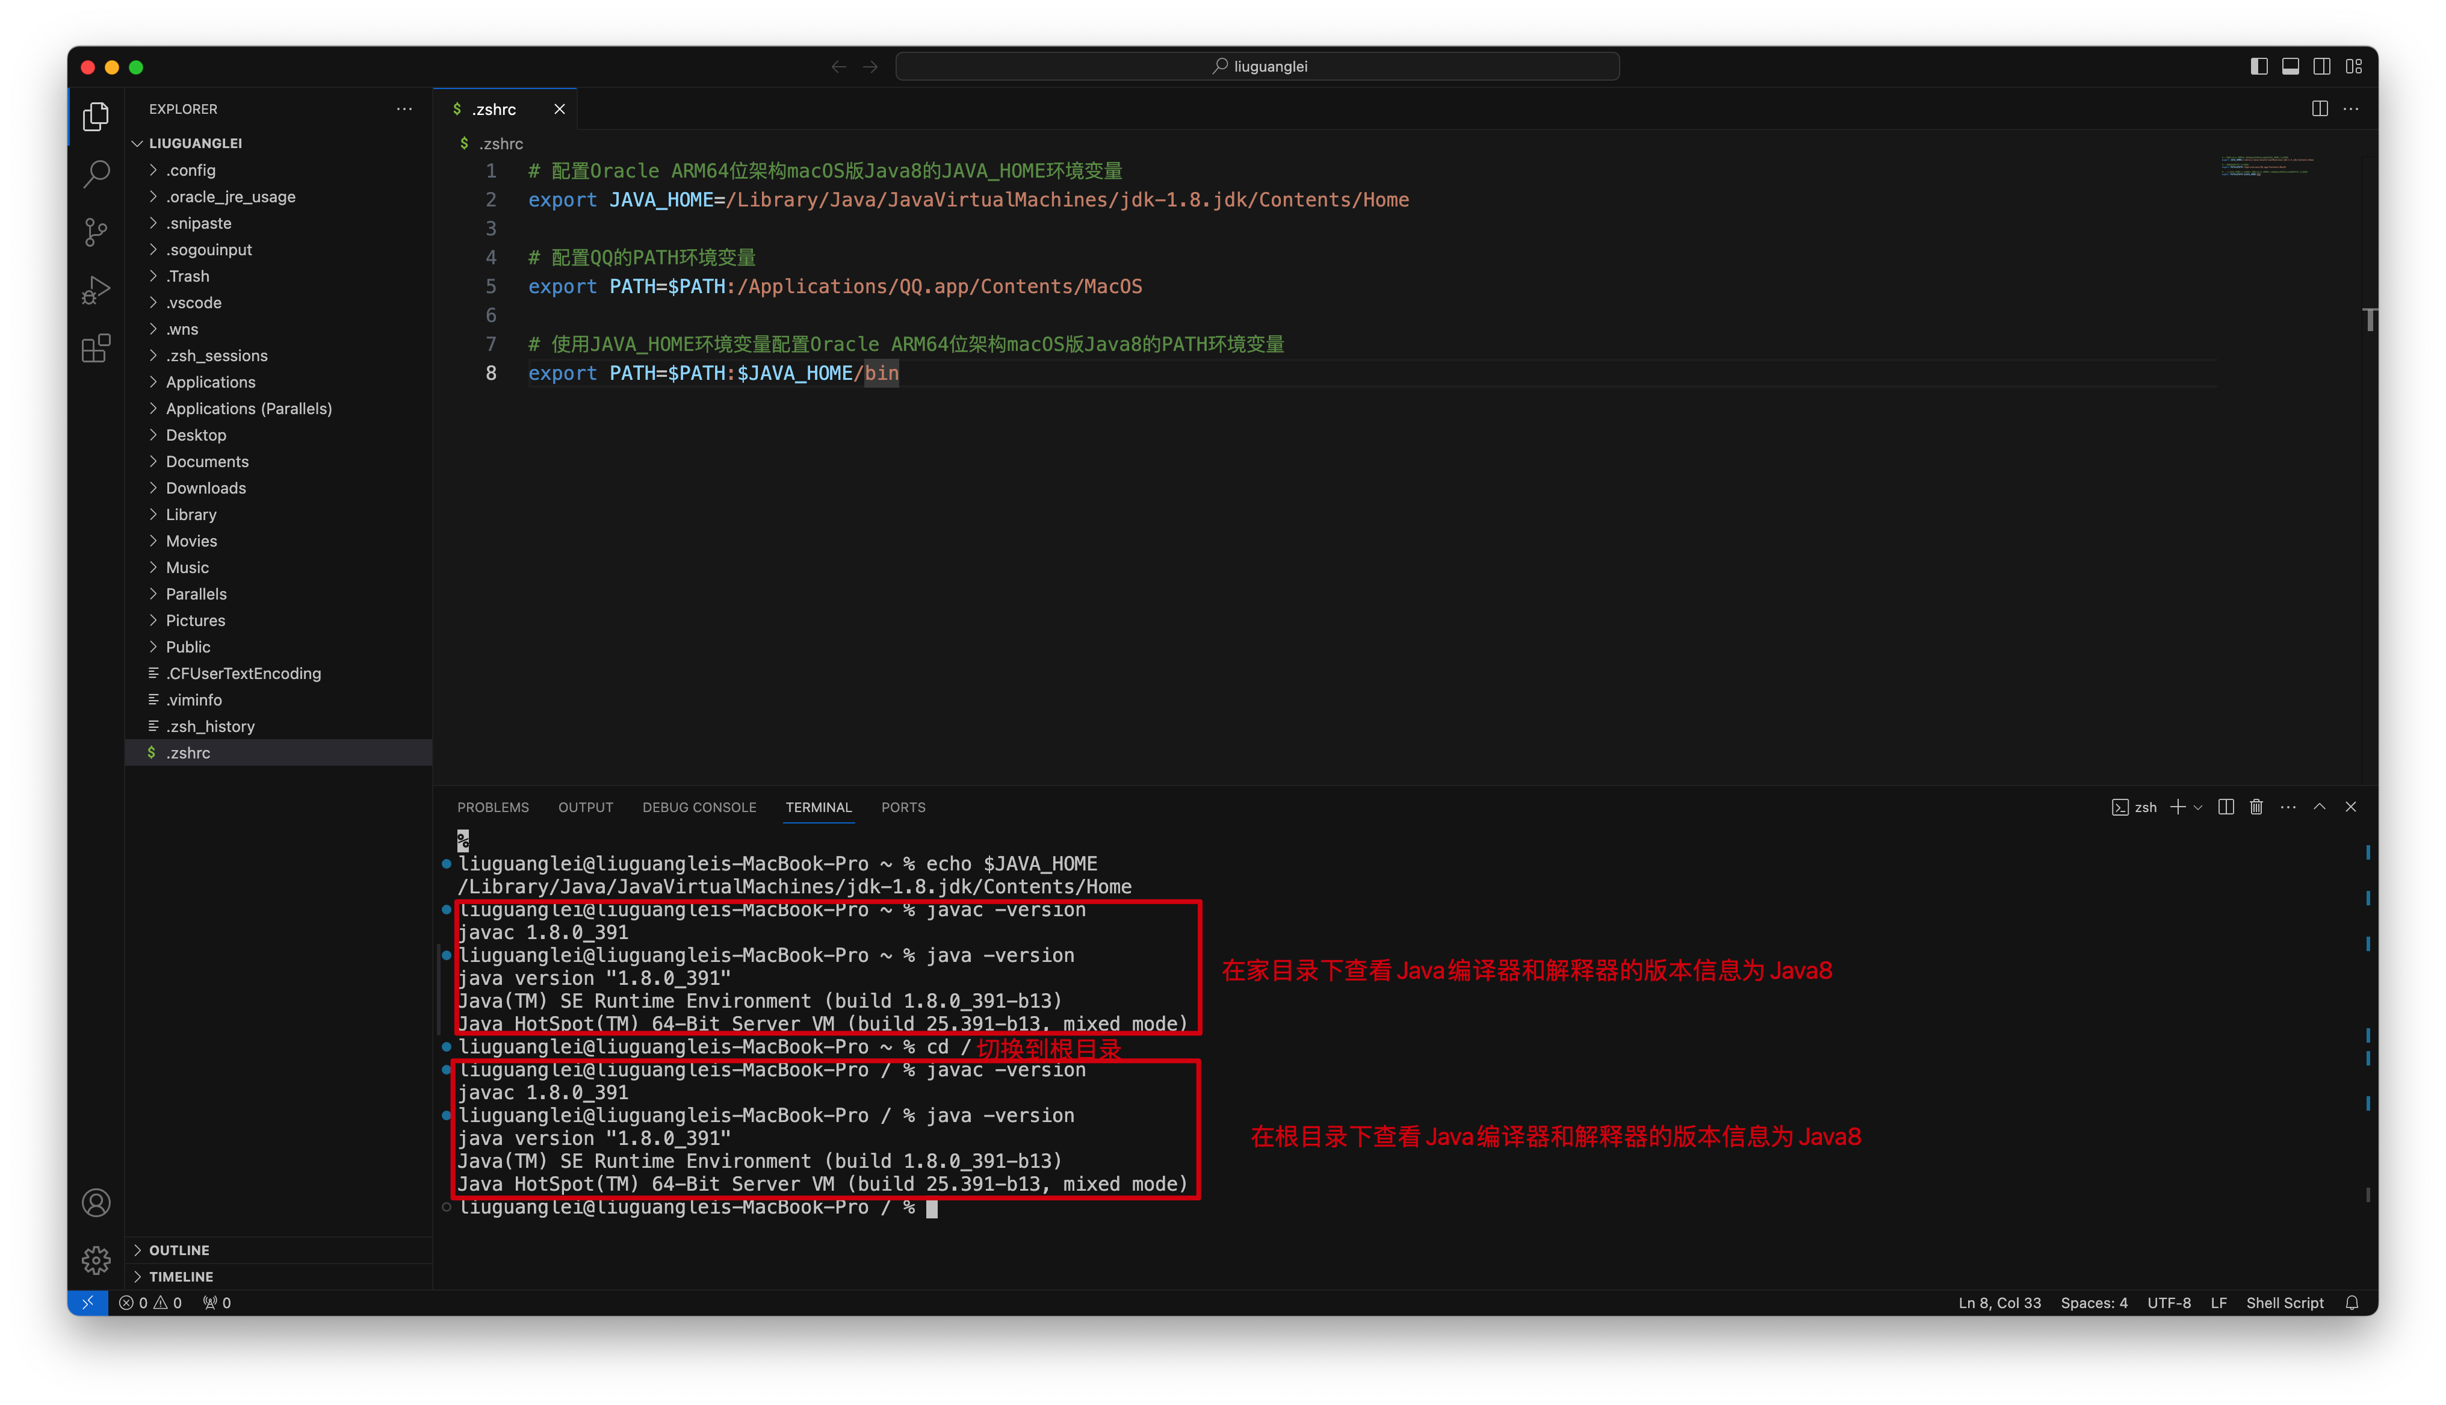Image resolution: width=2446 pixels, height=1405 pixels.
Task: Close the .zshrc editor tab
Action: tap(559, 109)
